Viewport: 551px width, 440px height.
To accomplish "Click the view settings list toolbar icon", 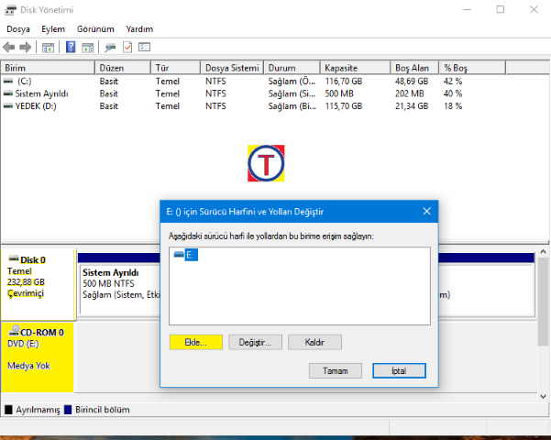I will tap(145, 47).
